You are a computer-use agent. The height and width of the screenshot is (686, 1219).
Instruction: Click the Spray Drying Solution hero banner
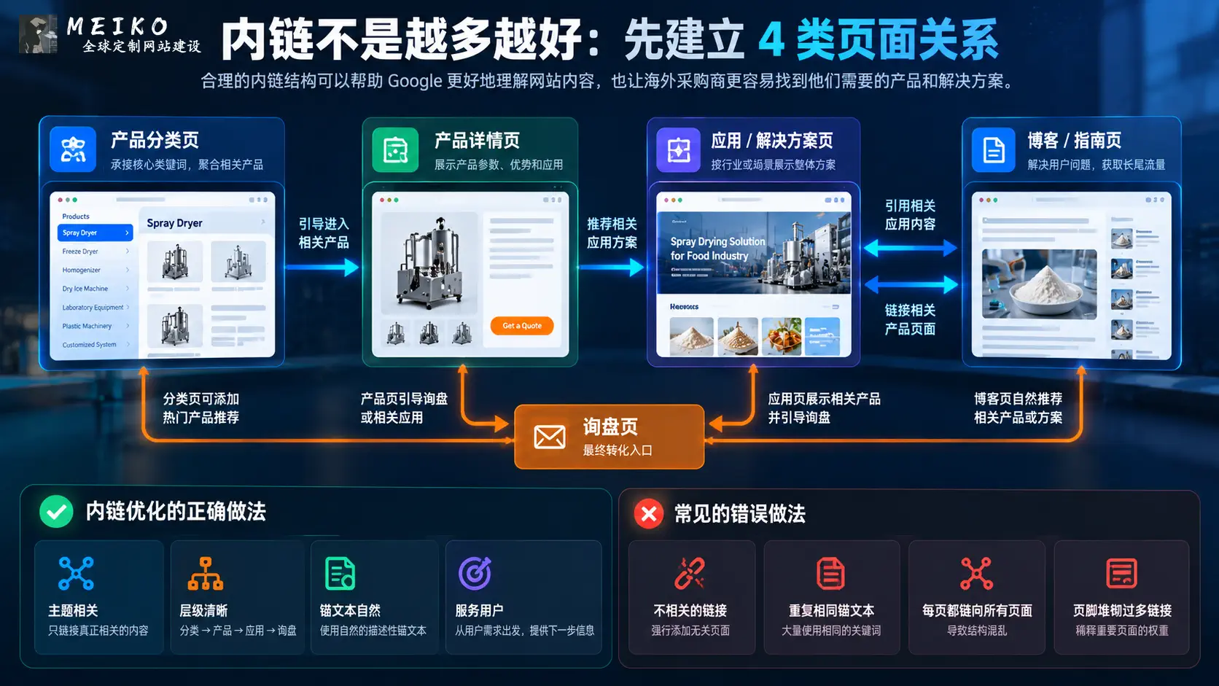click(x=754, y=252)
